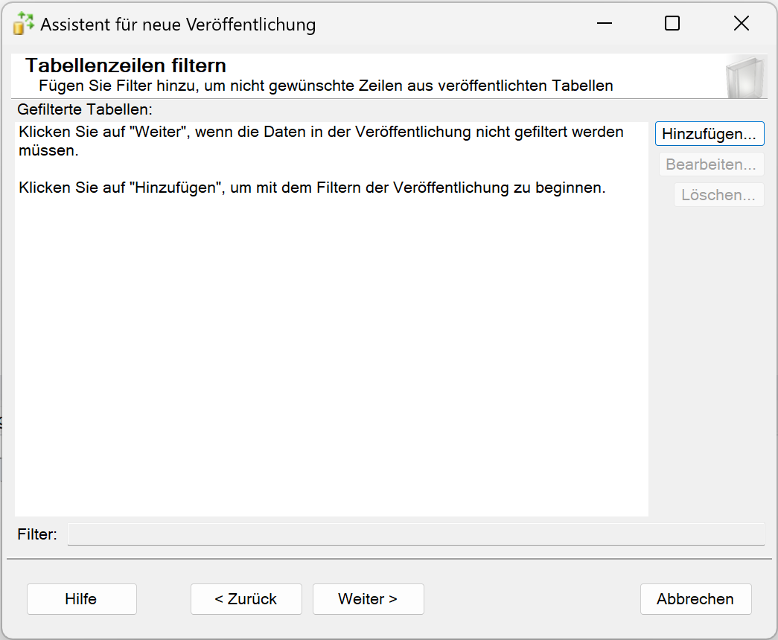Cancel the wizard via Abbrechen
Viewport: 778px width, 640px height.
point(695,599)
